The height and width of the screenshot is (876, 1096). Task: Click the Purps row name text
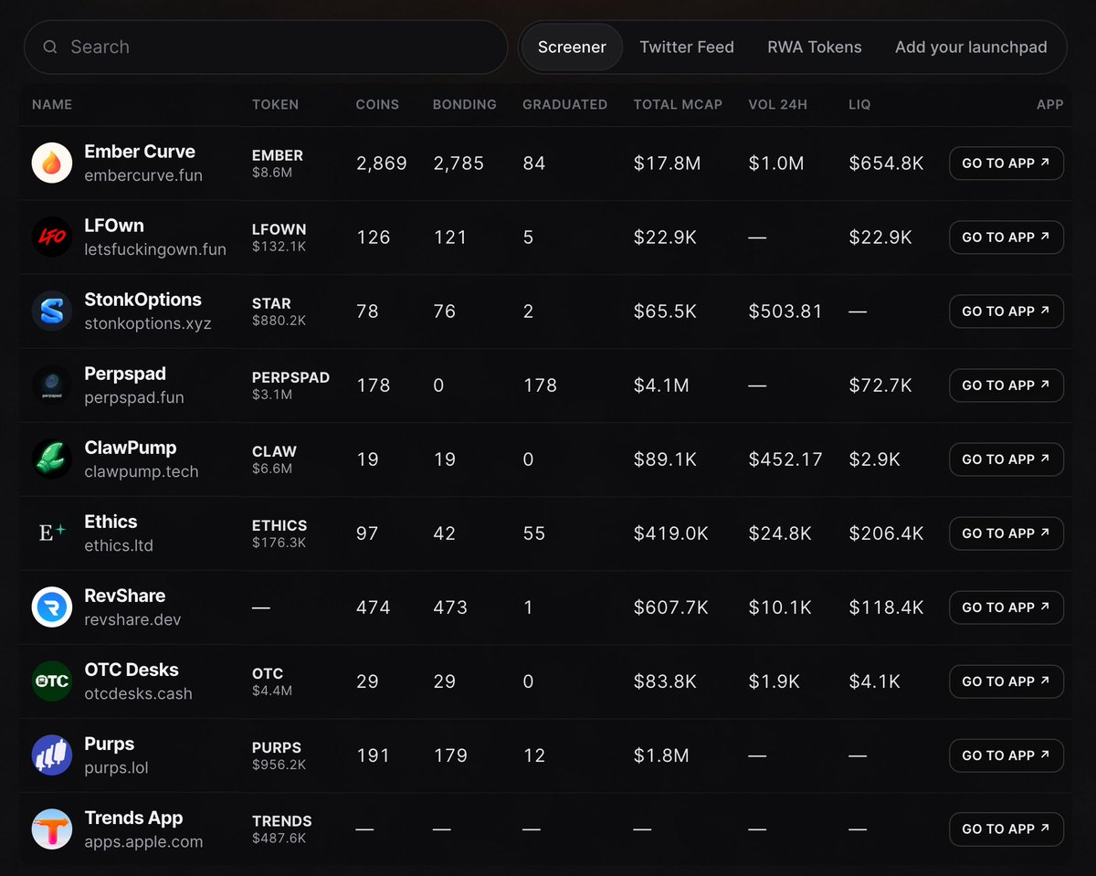(110, 744)
